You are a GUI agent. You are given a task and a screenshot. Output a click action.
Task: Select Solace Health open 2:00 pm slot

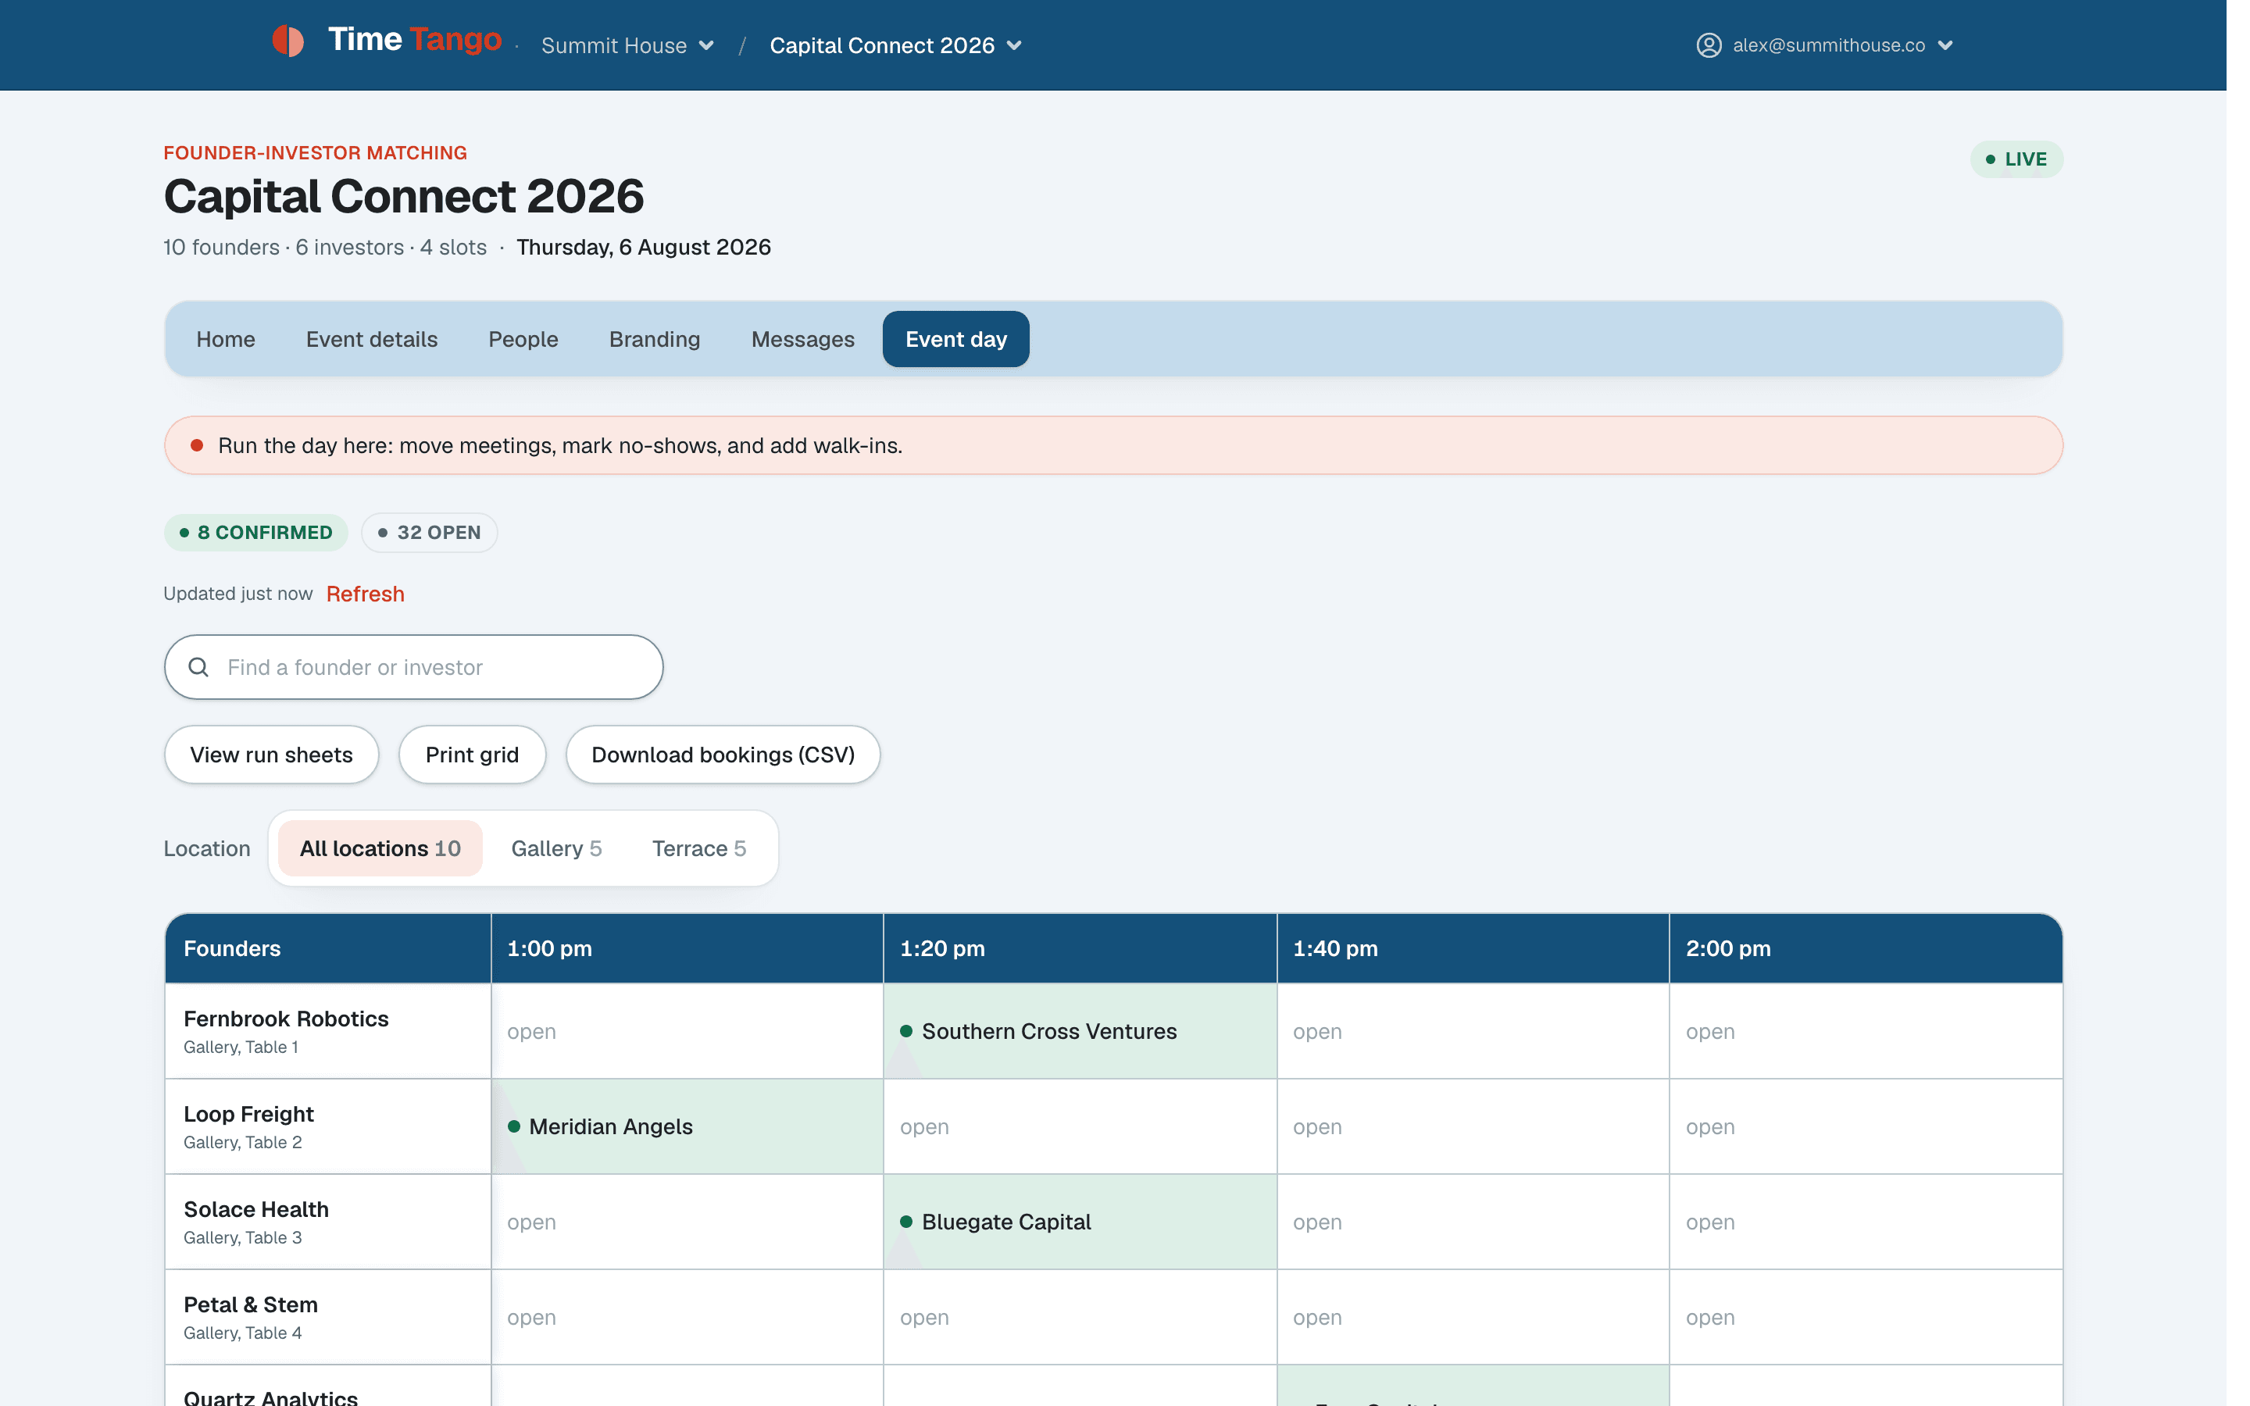click(1866, 1222)
